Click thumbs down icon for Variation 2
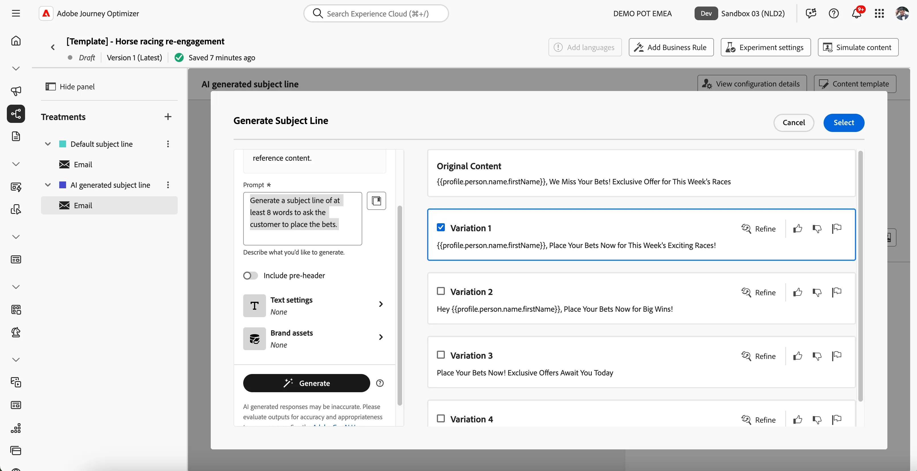 point(817,292)
